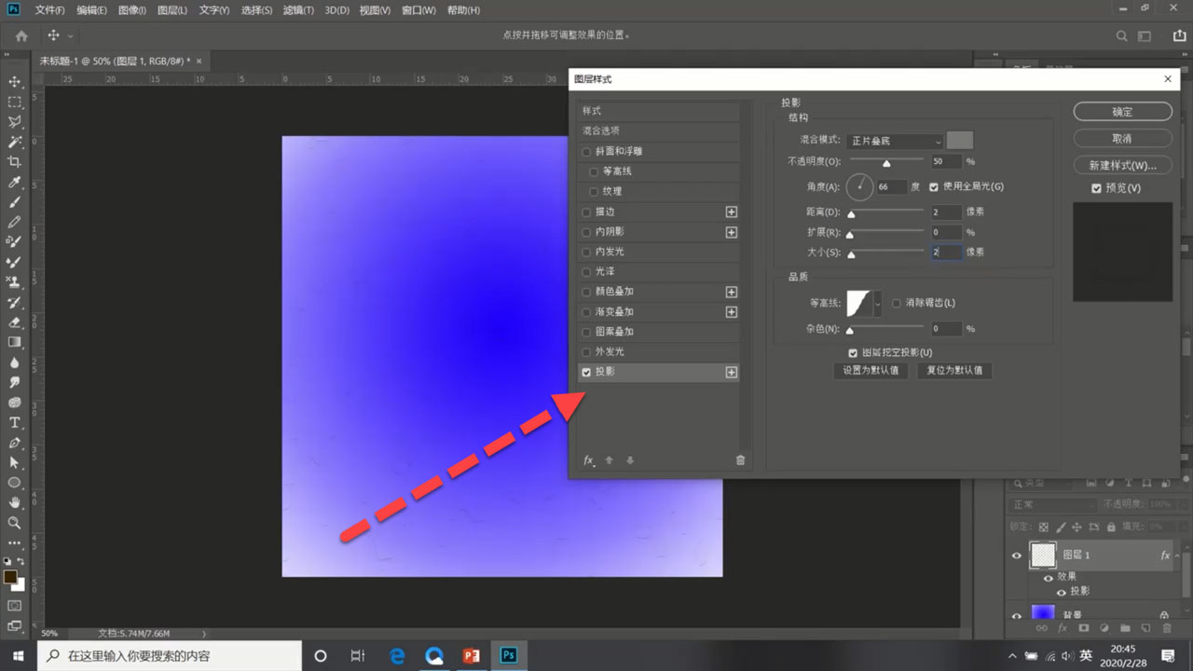Screen dimensions: 1193x671
Task: Toggle Use Global Light (使用全局光) checkbox
Action: coord(934,186)
